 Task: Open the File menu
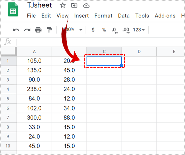[x=31, y=16]
